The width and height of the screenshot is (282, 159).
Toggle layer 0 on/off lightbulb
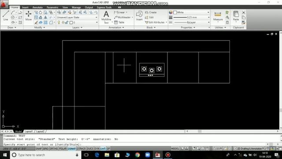coord(59,23)
